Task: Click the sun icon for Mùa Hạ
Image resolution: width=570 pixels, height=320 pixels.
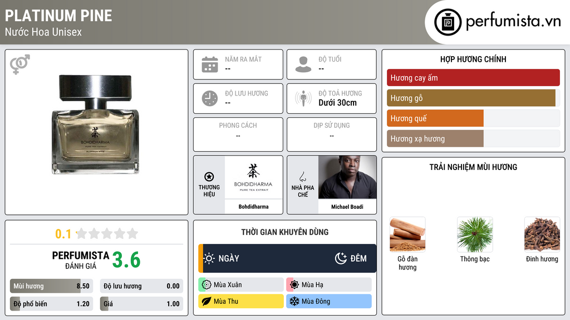Action: pos(294,285)
